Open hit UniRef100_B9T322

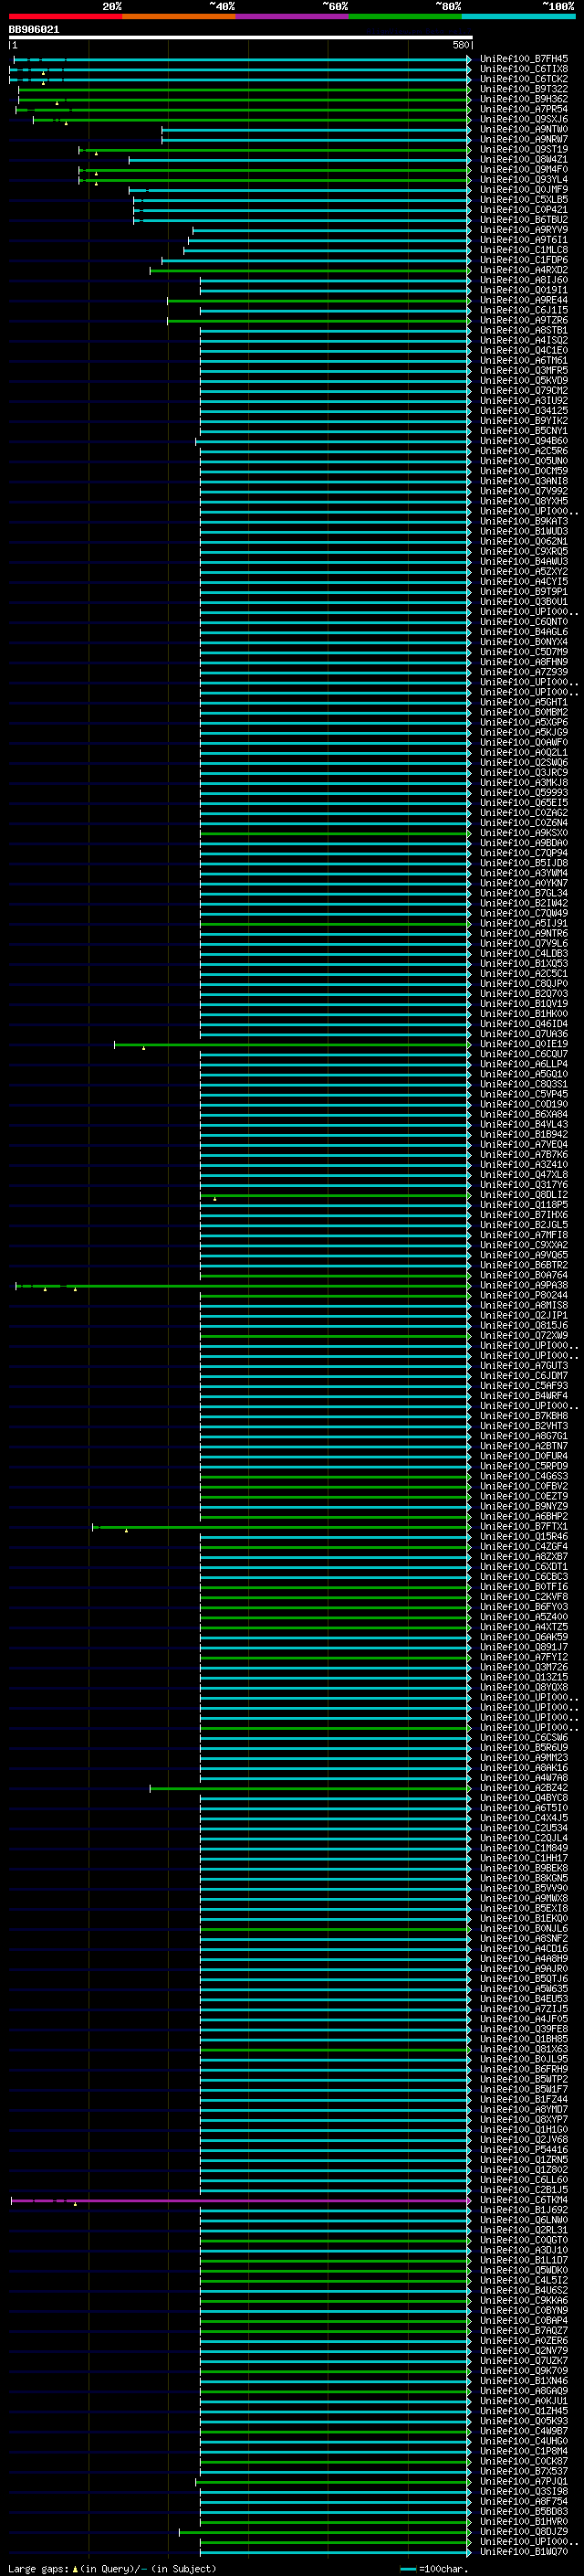pyautogui.click(x=523, y=89)
